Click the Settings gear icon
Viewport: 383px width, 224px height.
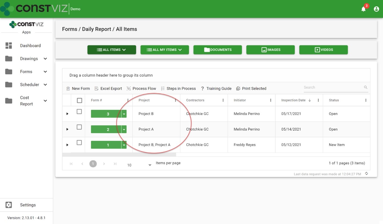pos(9,205)
